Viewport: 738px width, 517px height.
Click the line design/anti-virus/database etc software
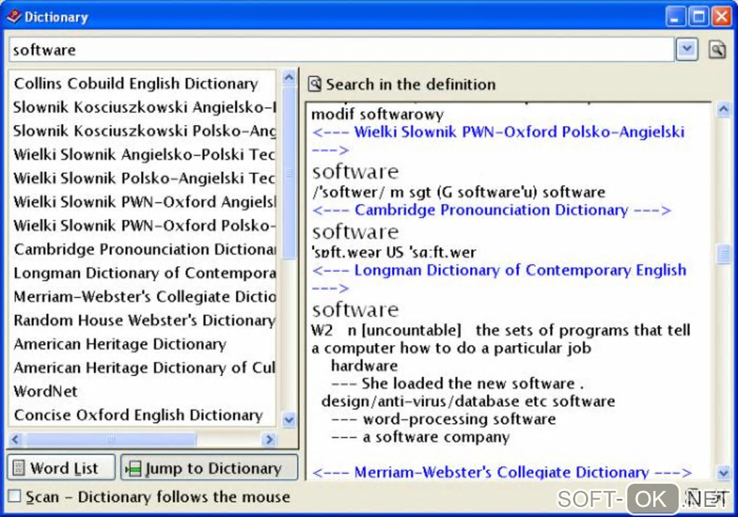[468, 401]
